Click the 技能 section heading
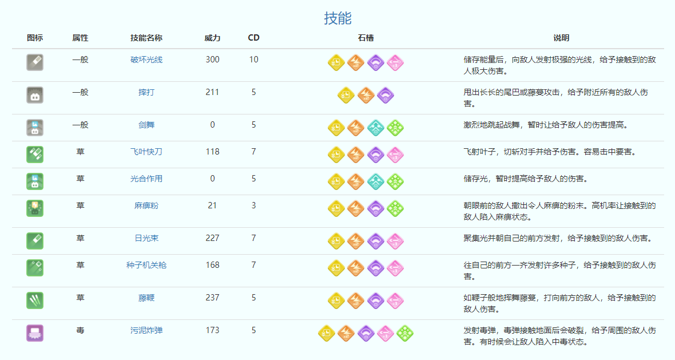Screen dimensions: 675x360 coord(337,18)
